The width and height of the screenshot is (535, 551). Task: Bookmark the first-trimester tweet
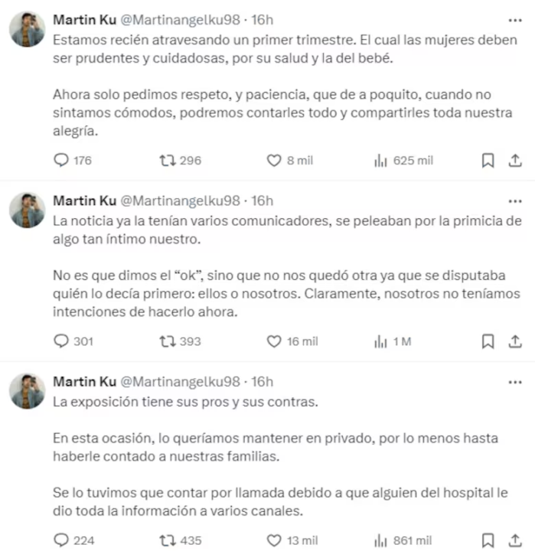point(488,160)
